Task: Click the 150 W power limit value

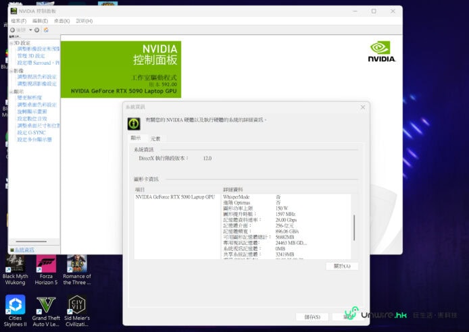Action: tap(282, 209)
